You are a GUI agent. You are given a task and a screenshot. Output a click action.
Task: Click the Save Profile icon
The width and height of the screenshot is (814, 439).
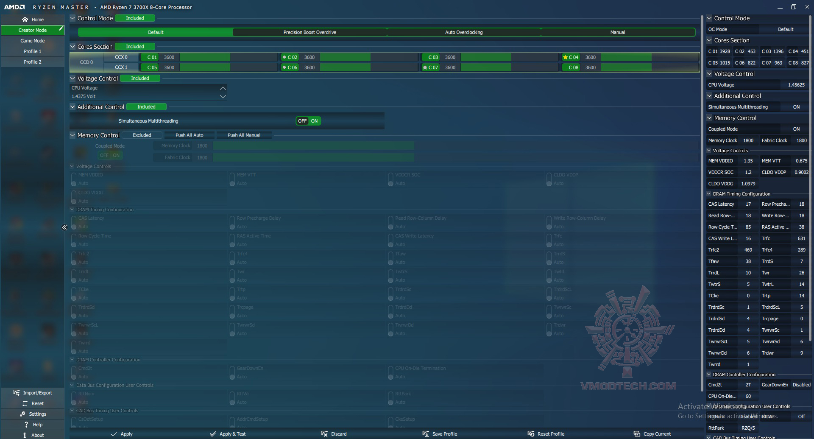click(426, 434)
